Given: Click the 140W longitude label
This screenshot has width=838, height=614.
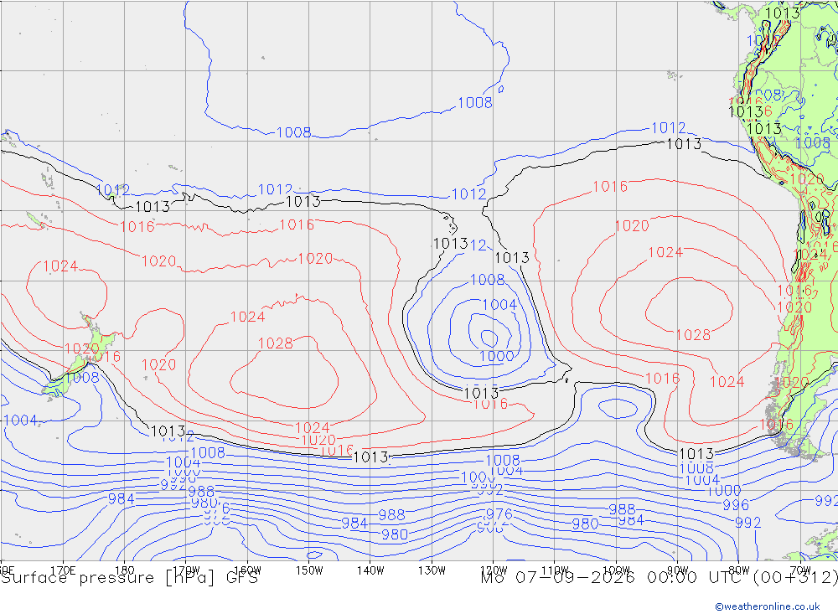Looking at the screenshot, I should (371, 570).
